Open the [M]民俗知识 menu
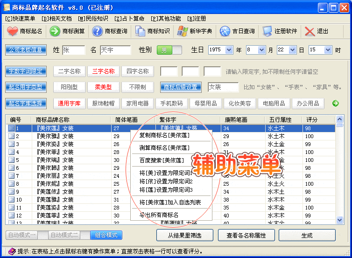This screenshot has height=258, width=352. pyautogui.click(x=93, y=19)
